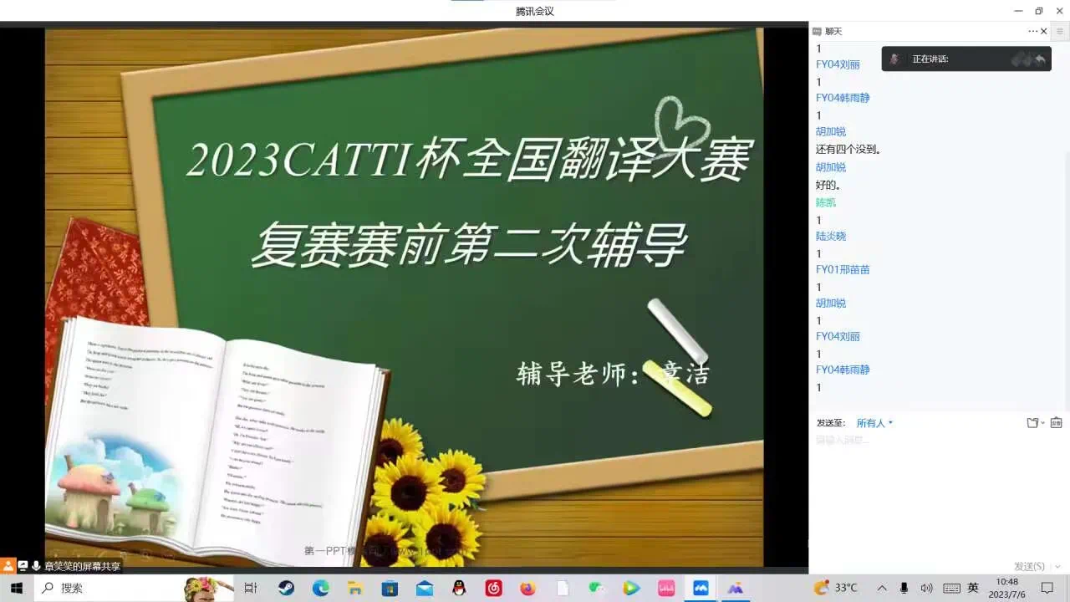This screenshot has height=602, width=1070.
Task: Open the volume control in system tray
Action: (x=926, y=588)
